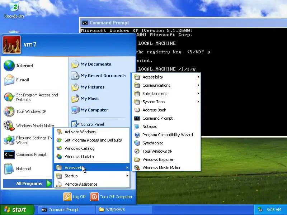Screen dimensions: 287x215
Task: Click the green All Programs arrow
Action: click(49, 183)
